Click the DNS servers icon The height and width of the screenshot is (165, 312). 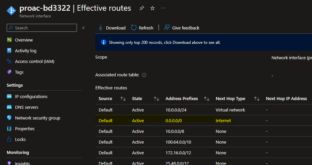pos(9,107)
